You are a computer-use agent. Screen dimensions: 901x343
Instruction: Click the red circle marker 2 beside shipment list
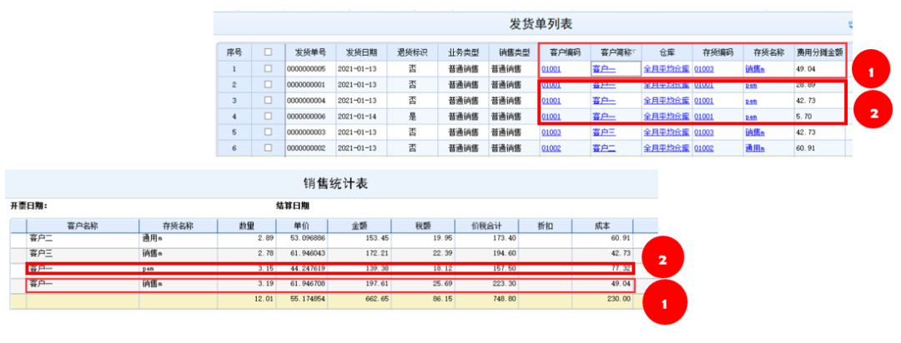coord(874,113)
